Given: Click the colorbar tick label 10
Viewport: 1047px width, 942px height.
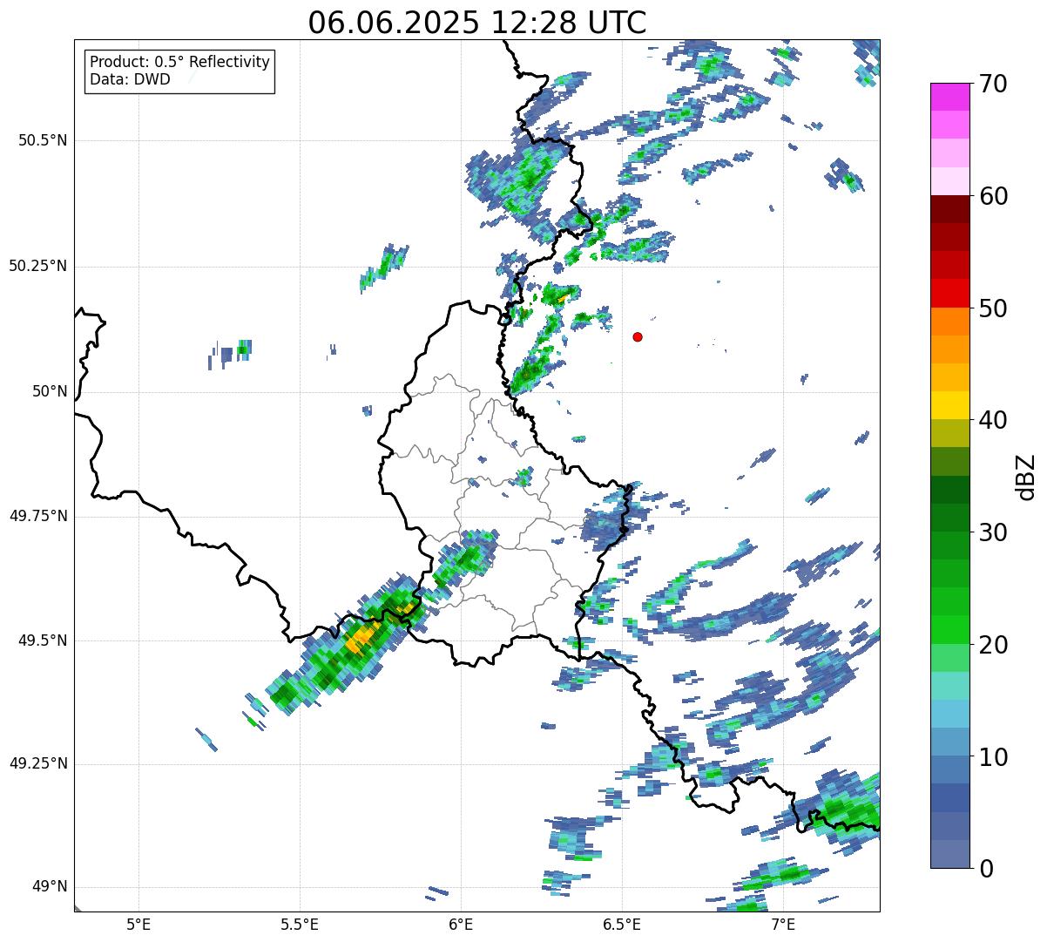Looking at the screenshot, I should point(993,756).
